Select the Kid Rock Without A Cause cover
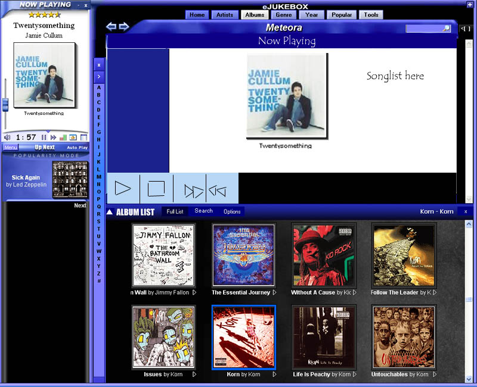477x387 pixels. [324, 255]
